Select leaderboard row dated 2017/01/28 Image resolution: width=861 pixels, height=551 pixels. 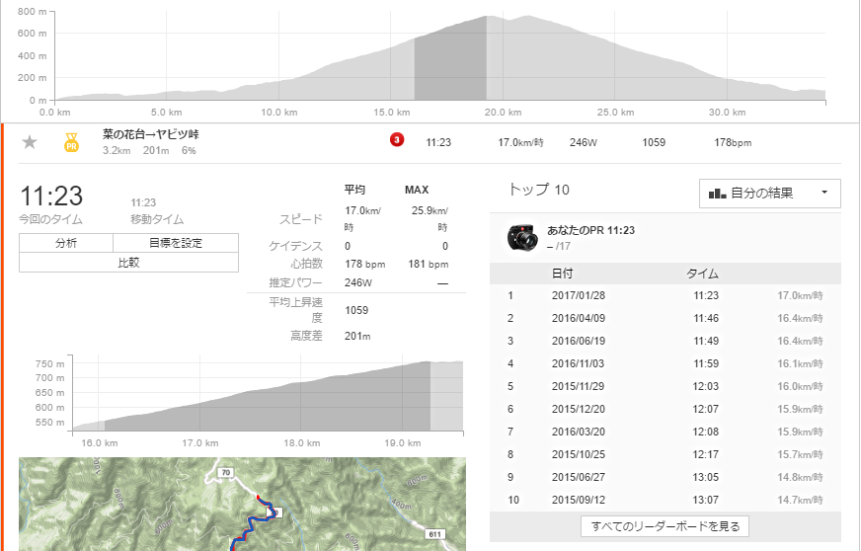[x=665, y=295]
